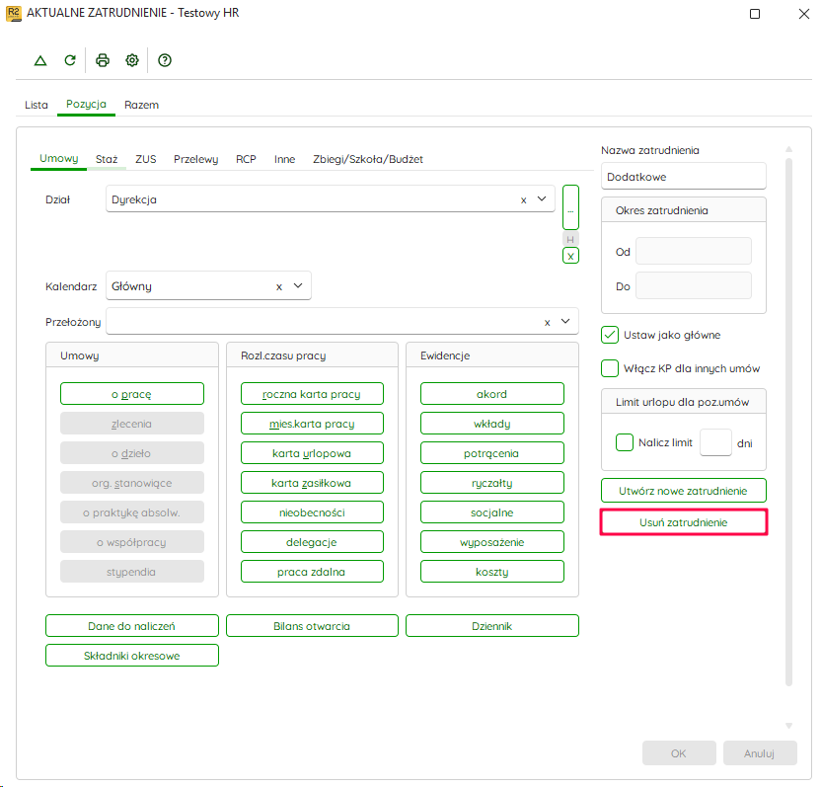The width and height of the screenshot is (821, 787).
Task: Click the vertical scrollbar on the right
Action: (x=789, y=422)
